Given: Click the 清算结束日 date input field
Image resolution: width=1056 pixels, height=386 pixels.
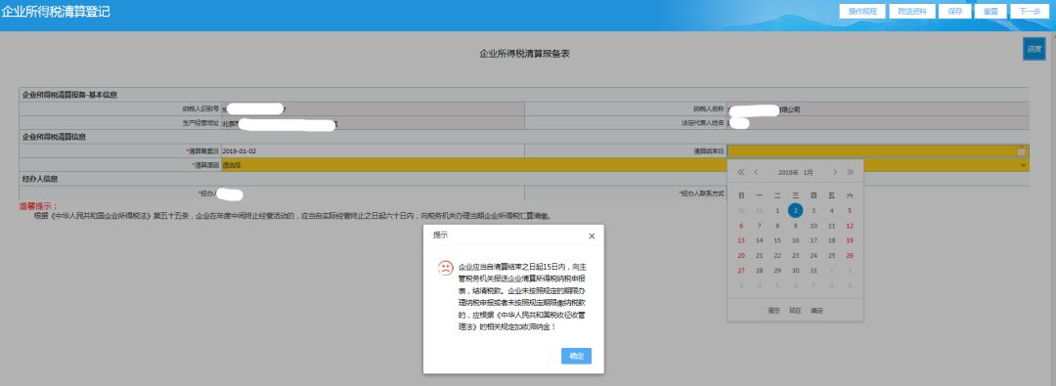Looking at the screenshot, I should [x=878, y=151].
